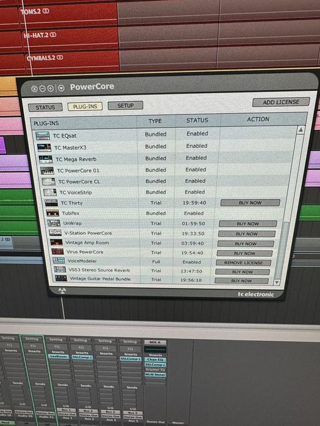Click the Vintage Amp Room thumbnail

56,242
